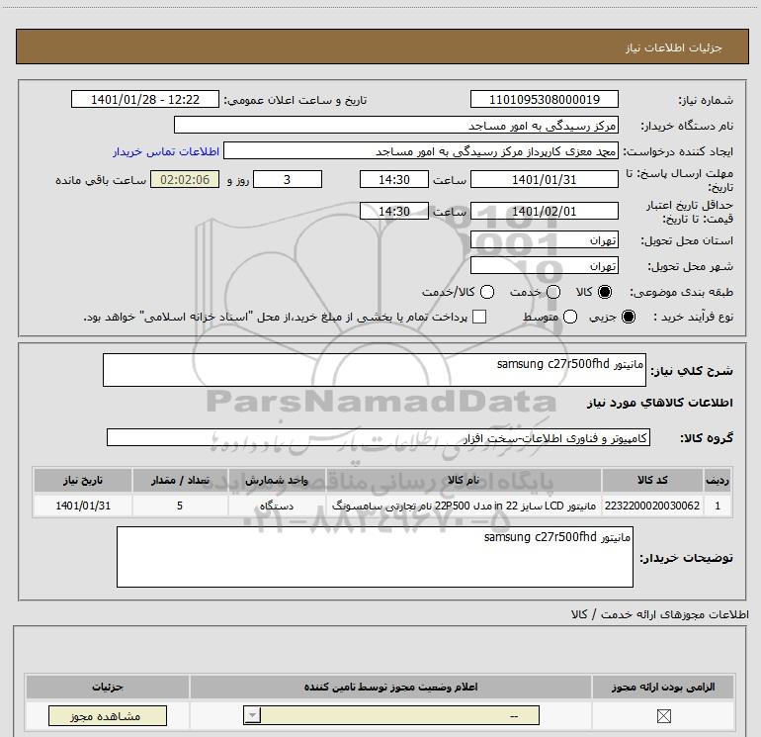Image resolution: width=761 pixels, height=737 pixels.
Task: Click the buyer notes textarea
Action: tap(375, 557)
